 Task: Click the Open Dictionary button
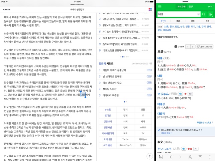pyautogui.click(x=205, y=47)
